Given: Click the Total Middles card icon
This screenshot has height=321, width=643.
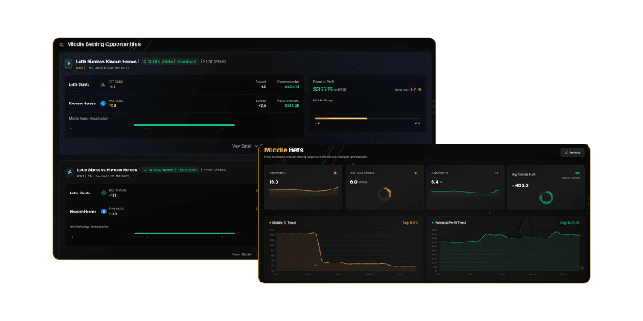Looking at the screenshot, I should [x=334, y=173].
